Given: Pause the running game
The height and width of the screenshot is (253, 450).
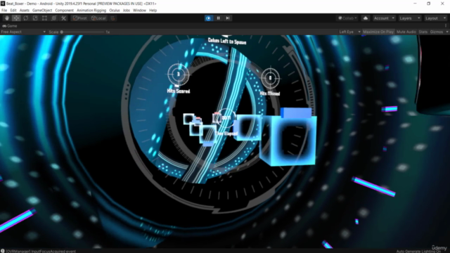Looking at the screenshot, I should (218, 18).
